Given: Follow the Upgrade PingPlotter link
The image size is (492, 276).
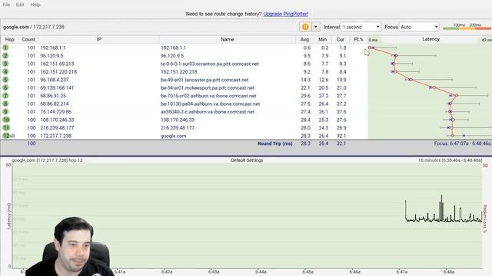Looking at the screenshot, I should click(x=285, y=14).
